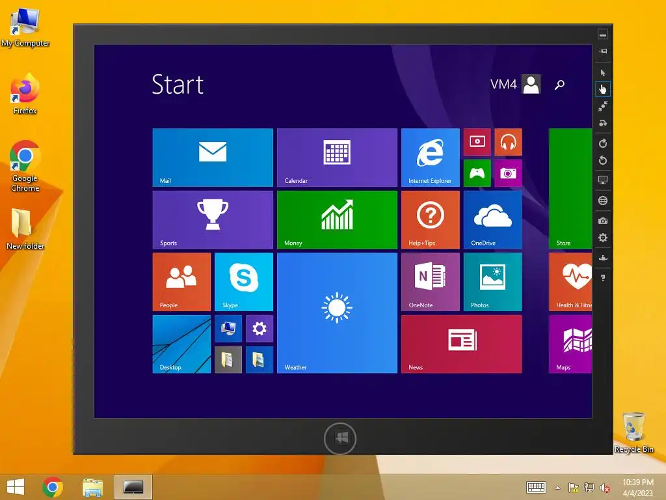Open set location globe option
This screenshot has height=500, width=666.
603,201
